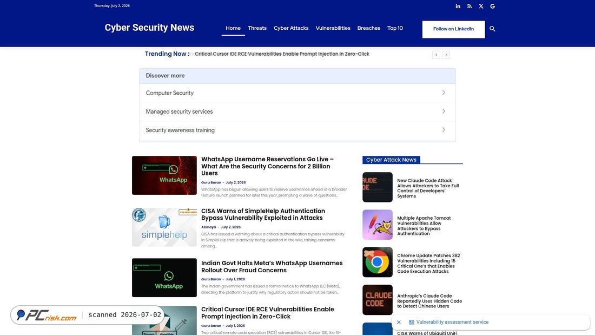Click Computer Security row text
595x335 pixels.
click(x=170, y=93)
